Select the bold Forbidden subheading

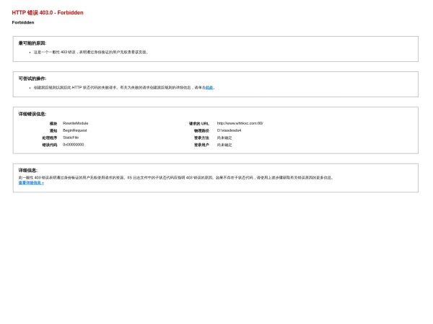click(x=23, y=22)
